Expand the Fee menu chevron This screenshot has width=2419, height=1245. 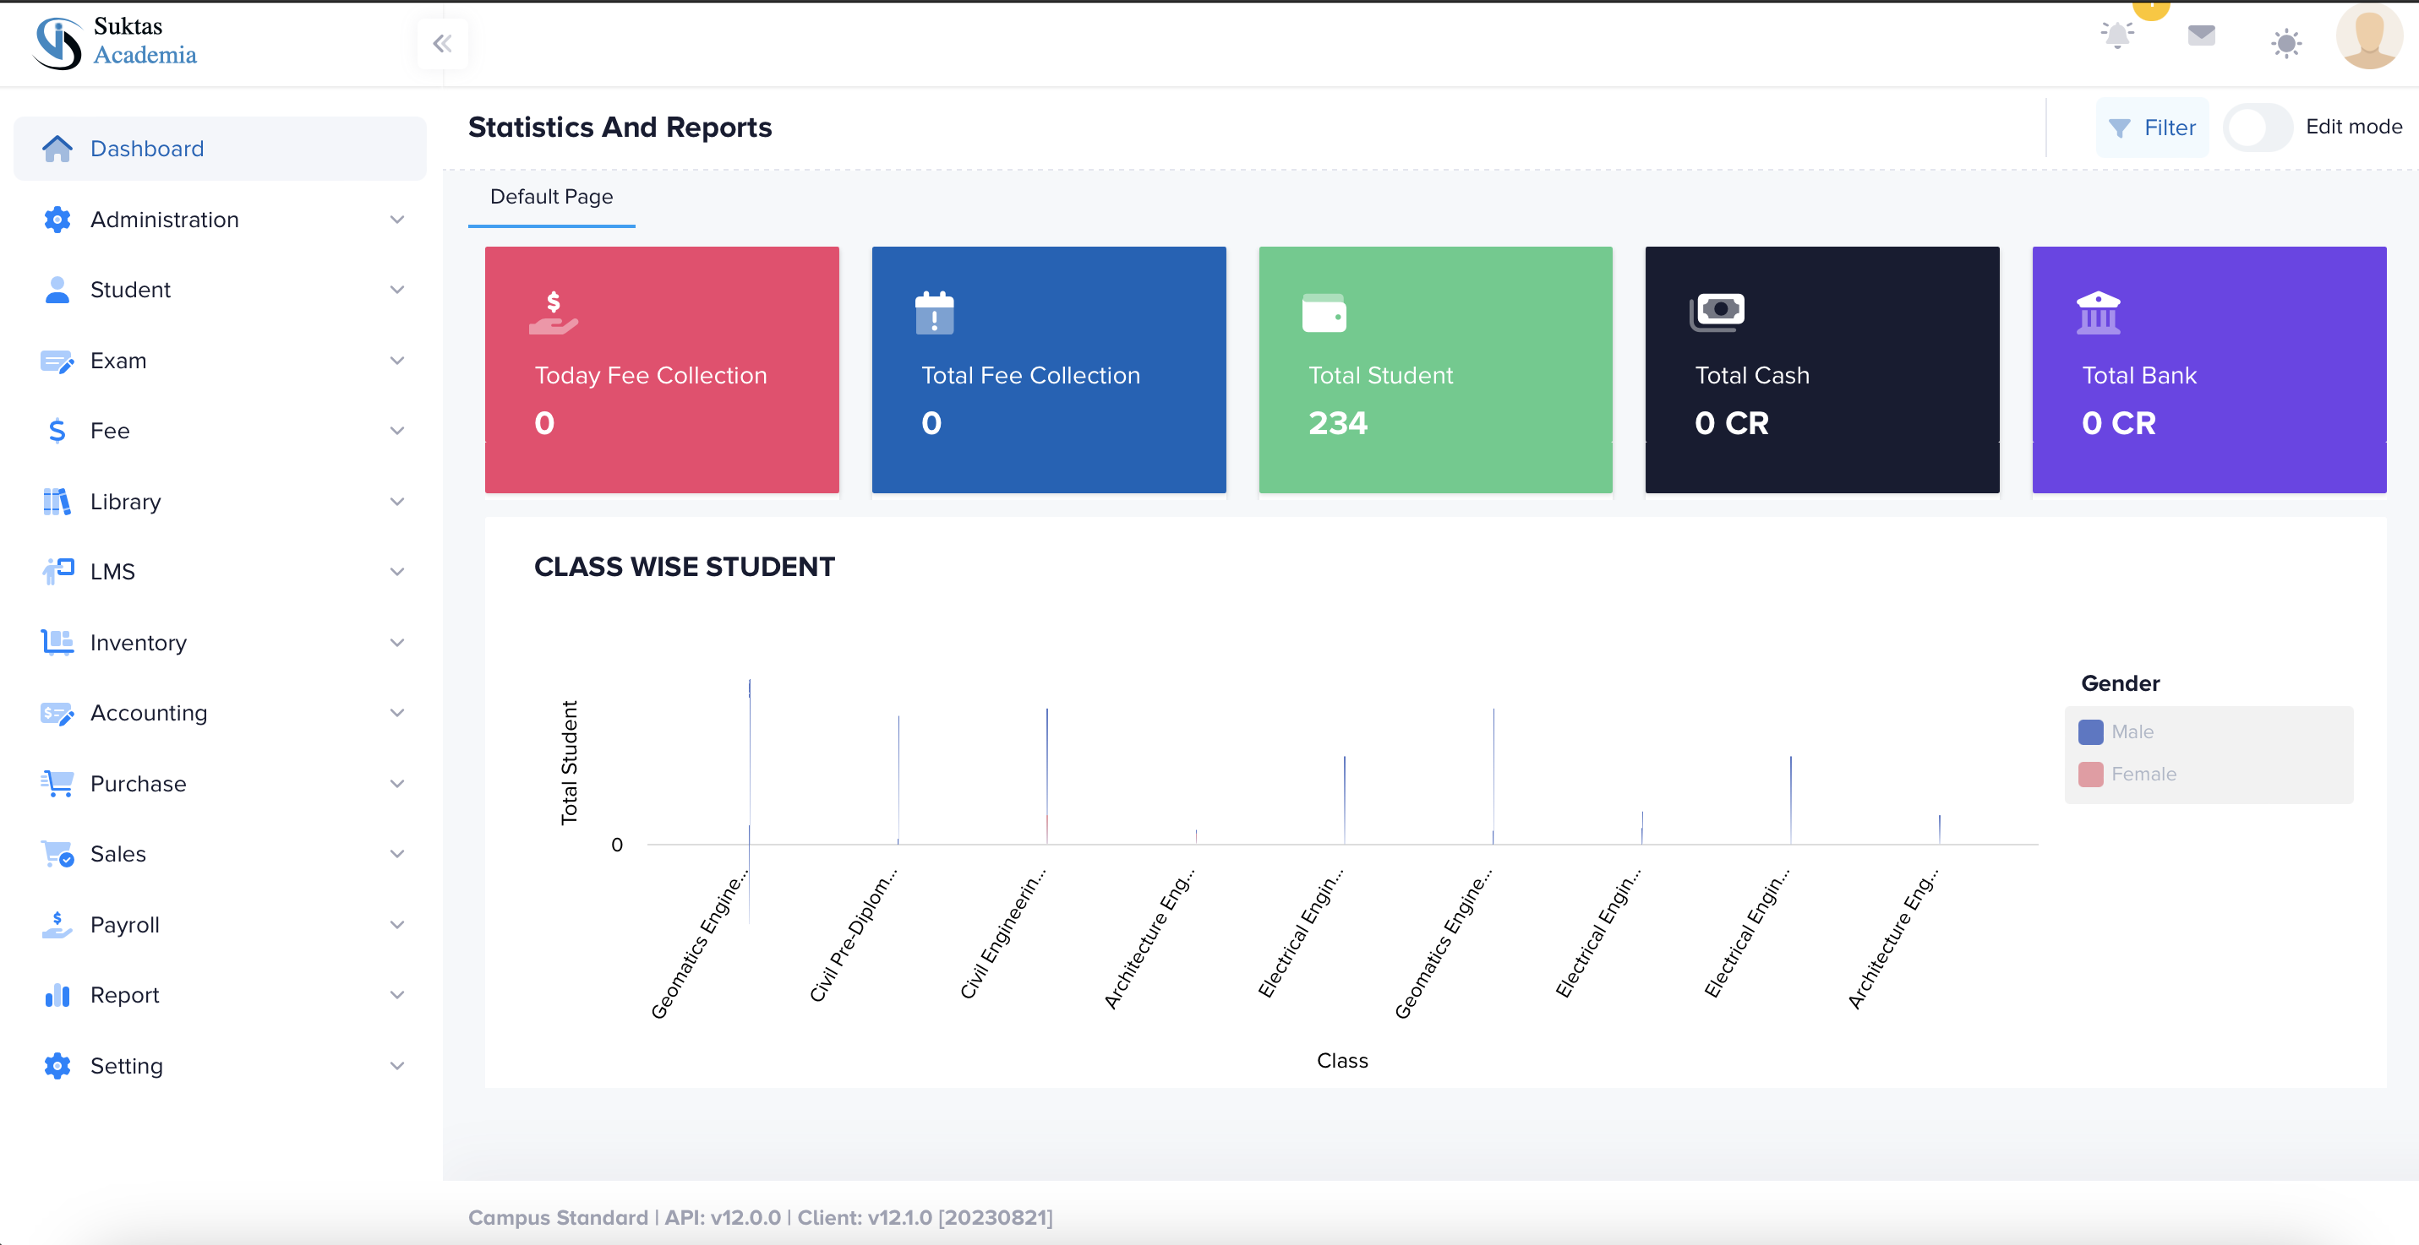tap(397, 431)
